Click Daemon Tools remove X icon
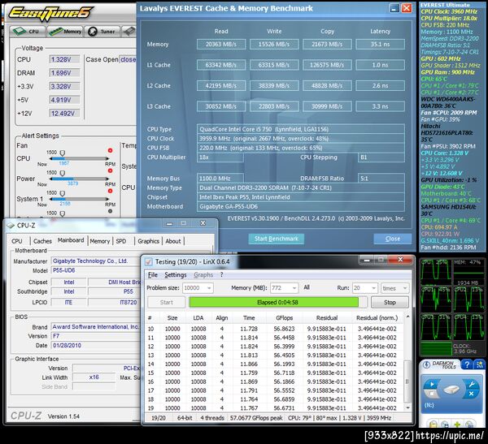Viewport: 488px width, 444px height. pos(471,394)
